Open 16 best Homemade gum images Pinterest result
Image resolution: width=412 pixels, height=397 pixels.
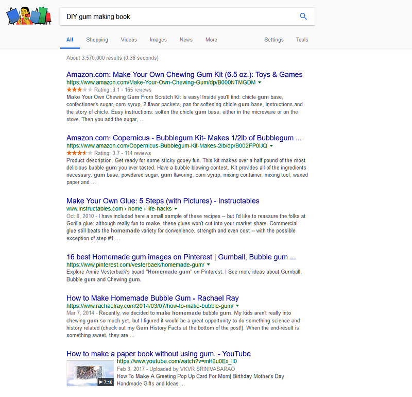[x=181, y=257]
